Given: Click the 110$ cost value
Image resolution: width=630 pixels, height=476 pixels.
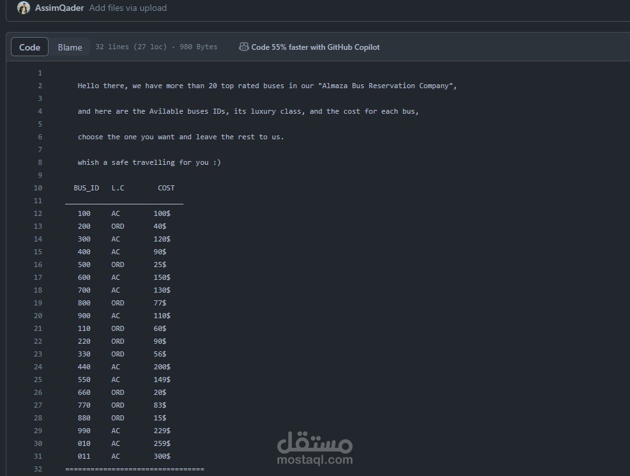Looking at the screenshot, I should pos(162,316).
